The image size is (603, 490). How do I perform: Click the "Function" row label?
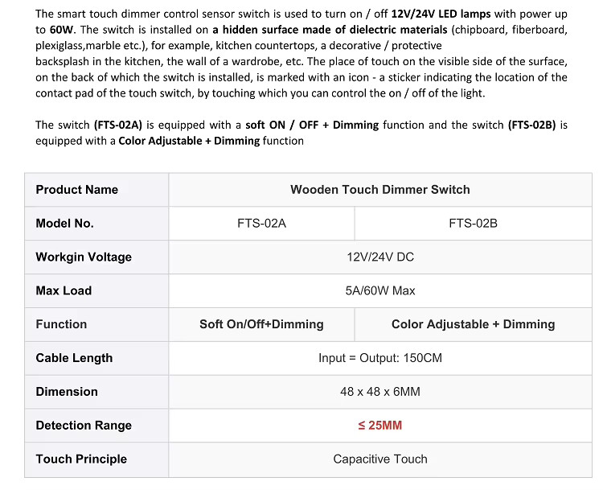click(x=61, y=324)
